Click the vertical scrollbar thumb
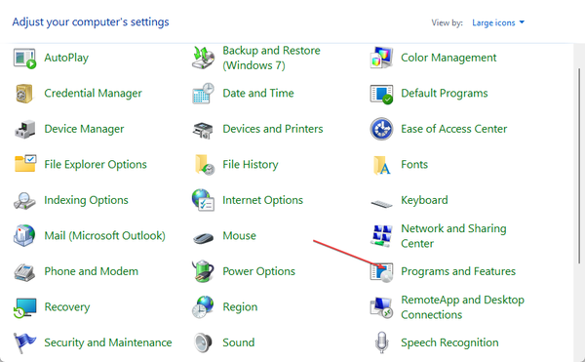The height and width of the screenshot is (362, 585). click(579, 166)
